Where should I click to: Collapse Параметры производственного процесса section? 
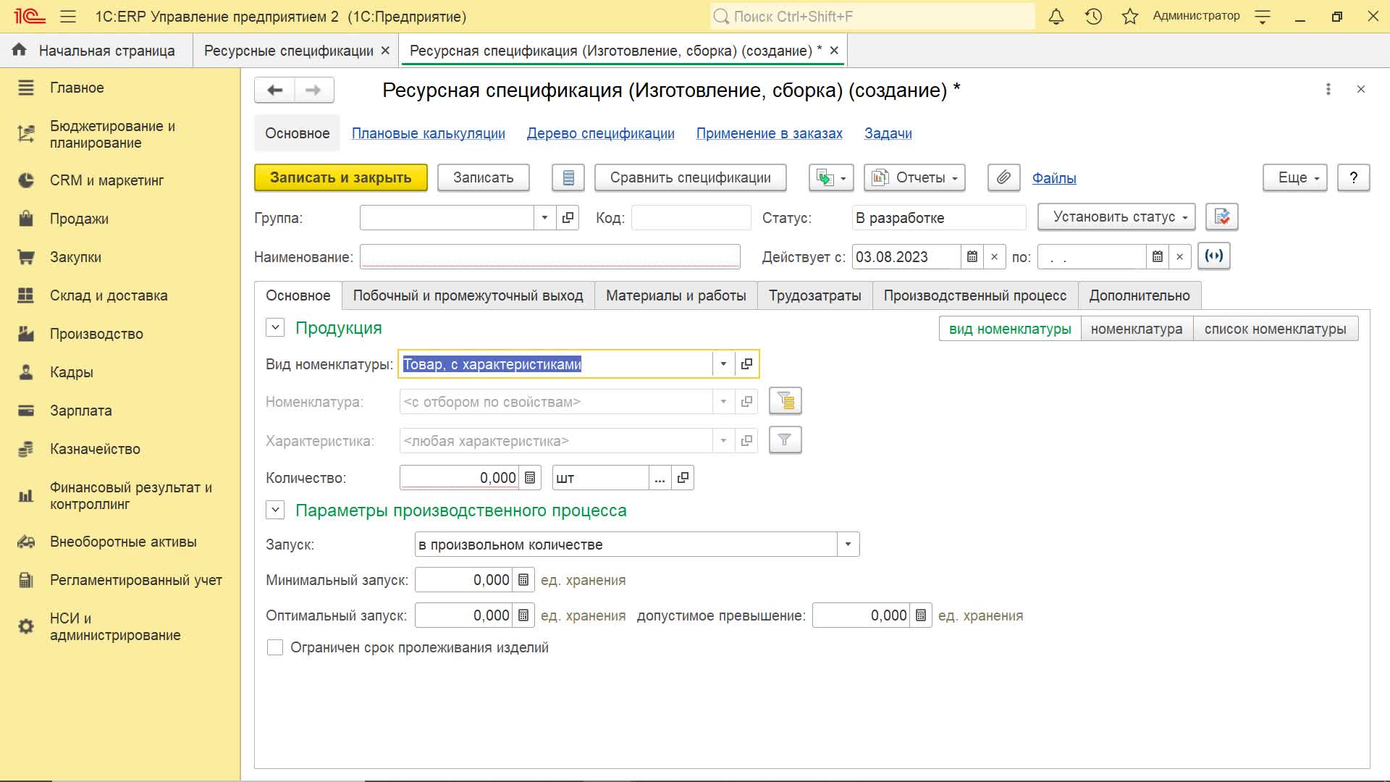[x=275, y=510]
